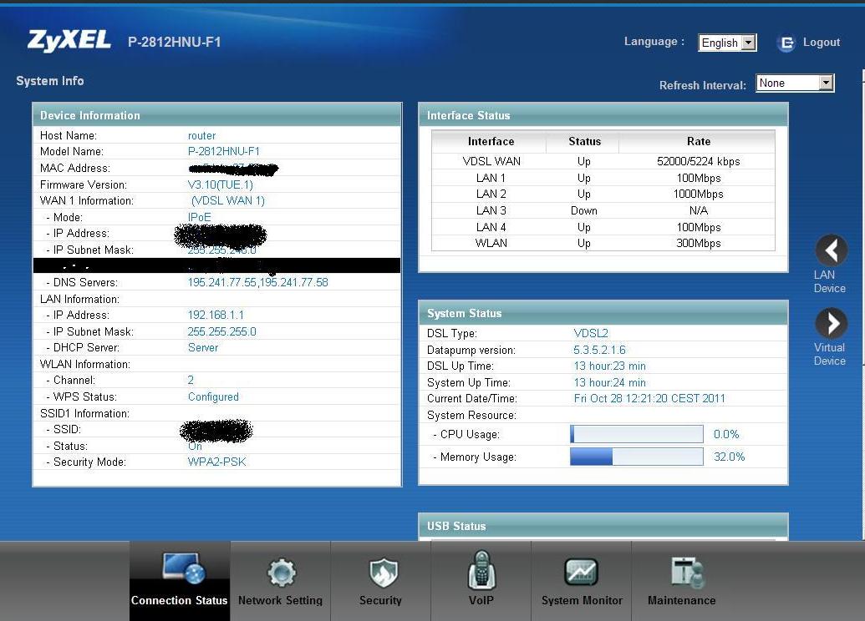Select System Up Time '13 hour:24 min'
865x621 pixels.
[x=609, y=382]
